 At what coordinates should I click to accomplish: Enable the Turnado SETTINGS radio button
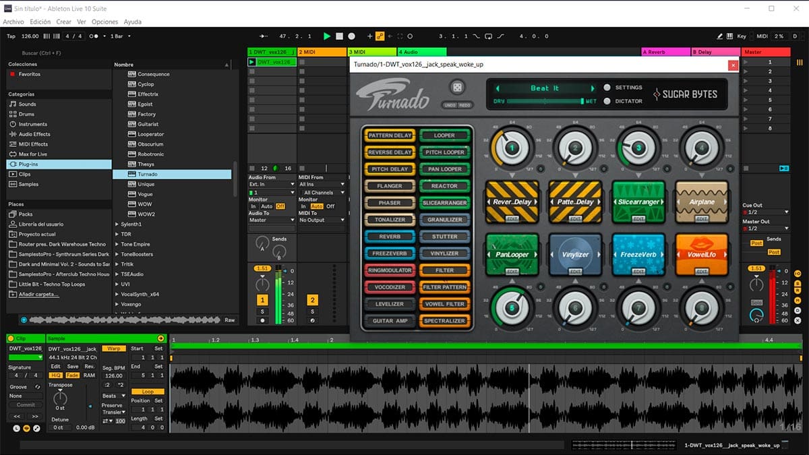click(607, 88)
